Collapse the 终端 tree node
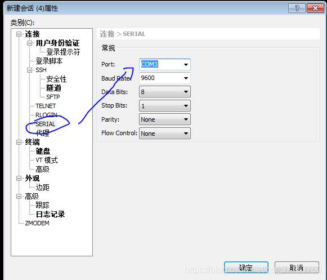The height and width of the screenshot is (280, 327). tap(19, 142)
